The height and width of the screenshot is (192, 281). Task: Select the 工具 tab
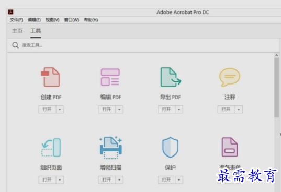[x=36, y=31]
